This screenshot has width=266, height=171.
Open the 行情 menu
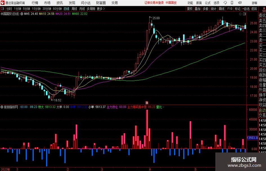pyautogui.click(x=35, y=3)
